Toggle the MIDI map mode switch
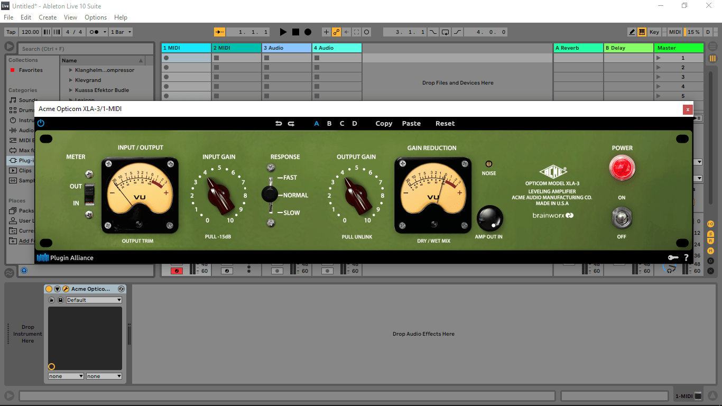The height and width of the screenshot is (406, 722). tap(675, 32)
